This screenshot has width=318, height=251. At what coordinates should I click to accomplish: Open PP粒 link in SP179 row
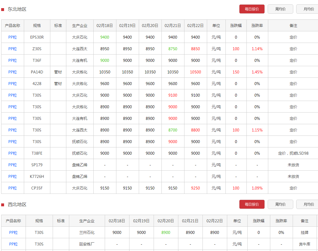click(x=13, y=165)
